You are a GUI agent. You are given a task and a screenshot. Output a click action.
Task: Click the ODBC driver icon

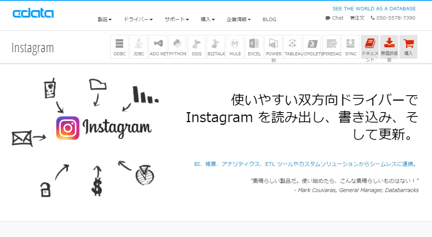[120, 47]
